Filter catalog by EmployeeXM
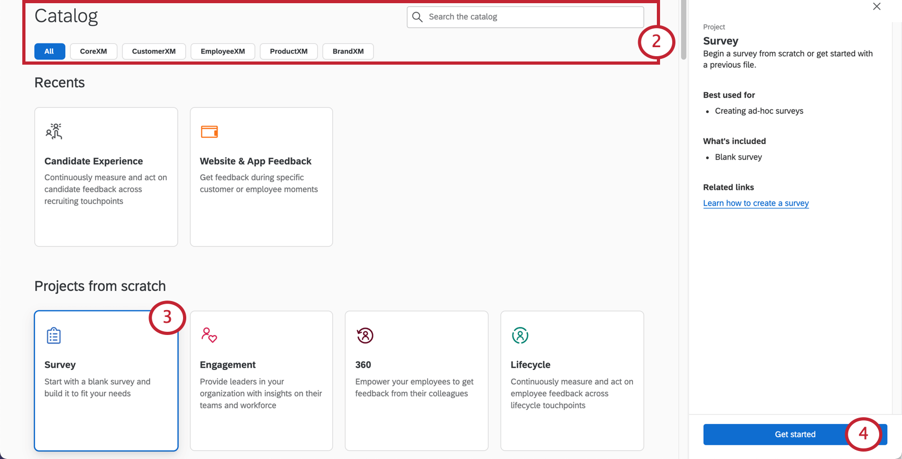The width and height of the screenshot is (902, 459). point(223,51)
